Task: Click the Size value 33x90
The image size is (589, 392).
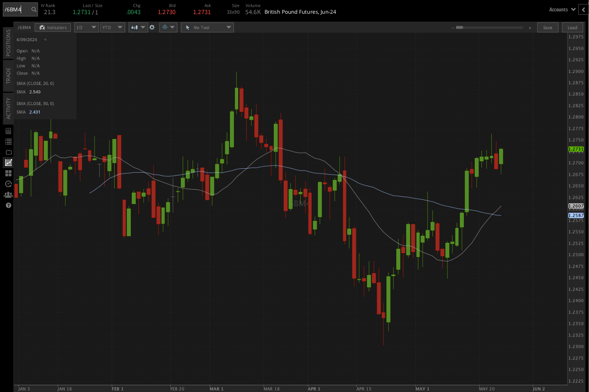Action: pos(233,12)
